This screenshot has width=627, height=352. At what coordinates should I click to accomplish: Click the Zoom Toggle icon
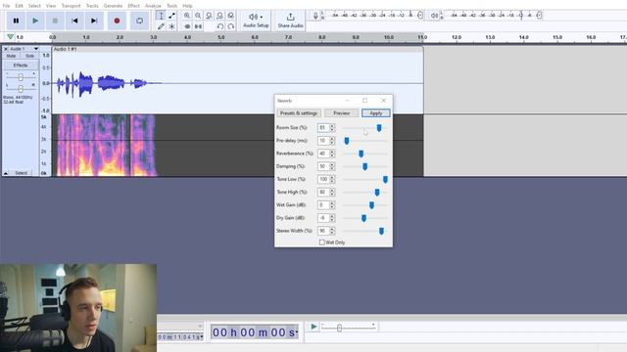[x=231, y=16]
